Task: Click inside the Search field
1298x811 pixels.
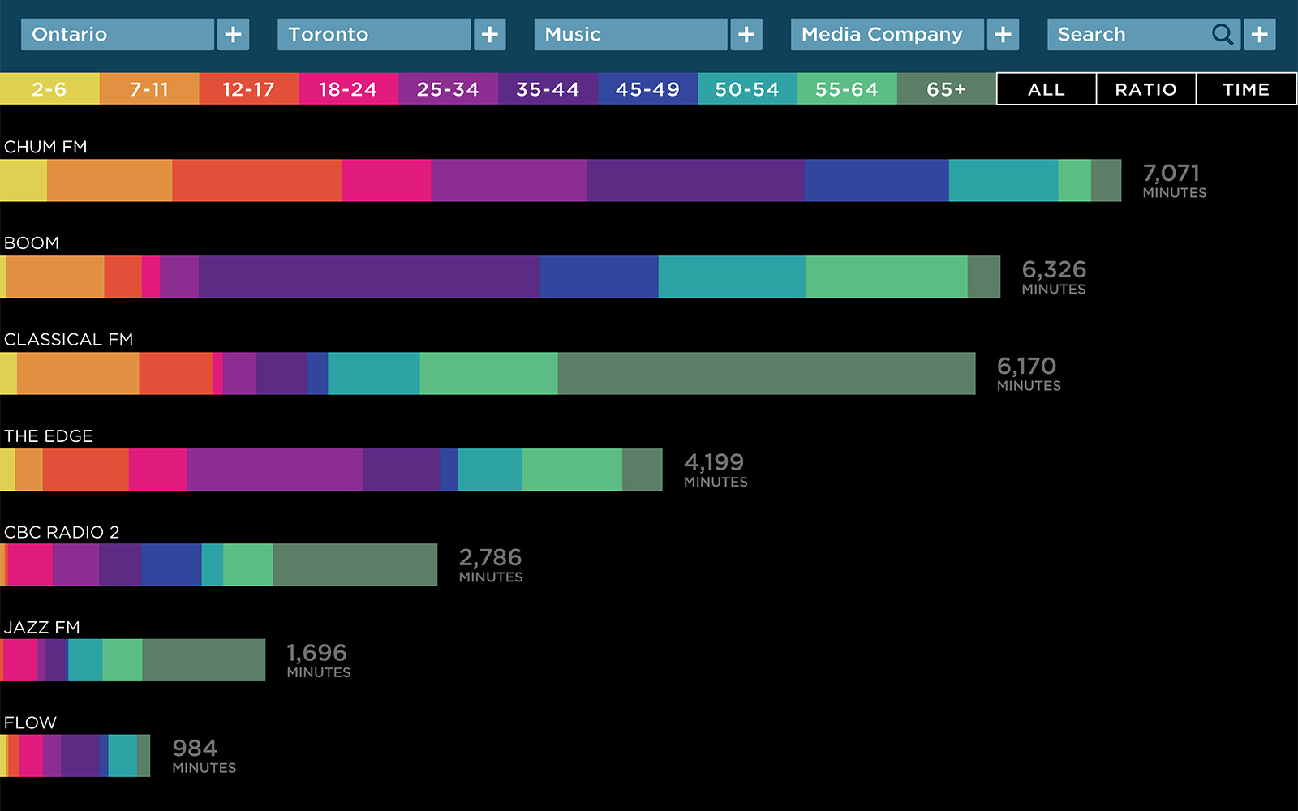Action: [1128, 35]
